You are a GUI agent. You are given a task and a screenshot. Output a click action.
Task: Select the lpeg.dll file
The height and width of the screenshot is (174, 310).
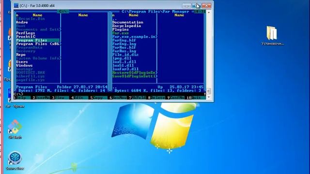point(122,58)
